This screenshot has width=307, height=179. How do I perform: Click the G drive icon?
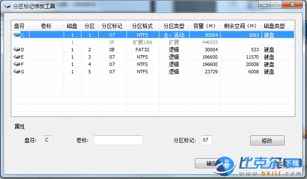17,71
